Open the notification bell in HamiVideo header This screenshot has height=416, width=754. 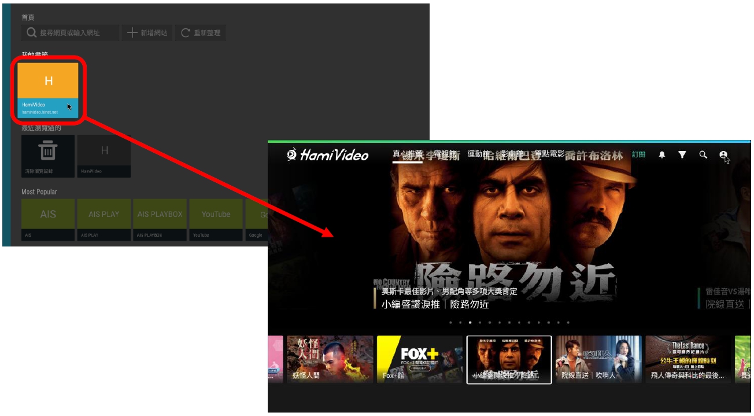pyautogui.click(x=662, y=155)
